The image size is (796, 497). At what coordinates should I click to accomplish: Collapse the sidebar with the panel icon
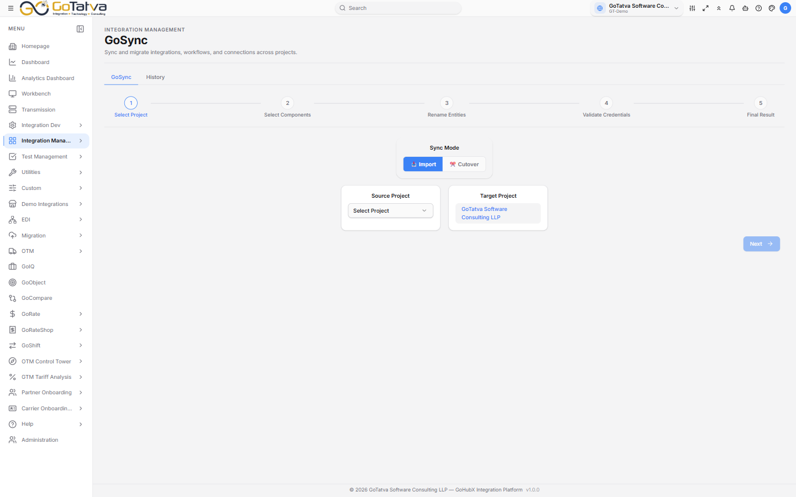tap(80, 29)
